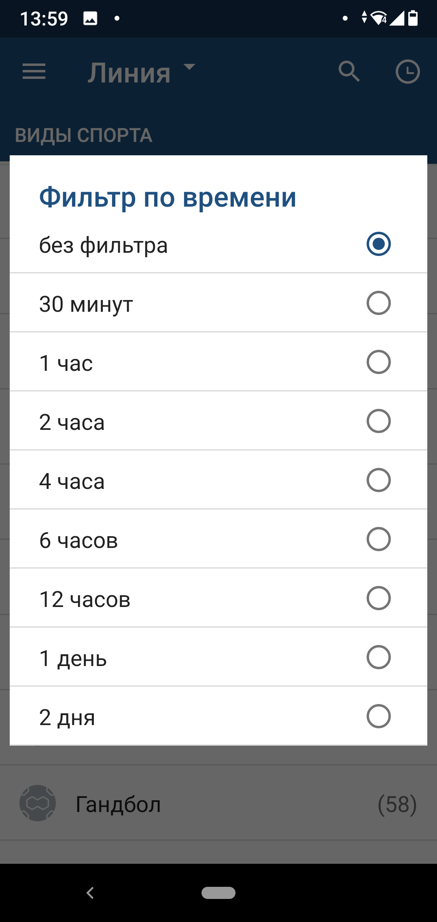Open the hamburger navigation menu

[34, 72]
